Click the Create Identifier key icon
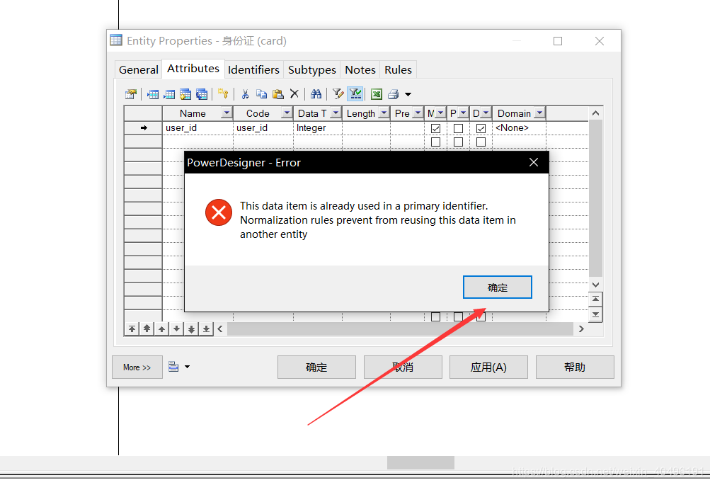The height and width of the screenshot is (485, 710). pos(223,93)
